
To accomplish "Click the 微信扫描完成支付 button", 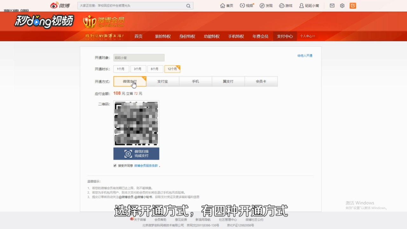I will pyautogui.click(x=136, y=154).
